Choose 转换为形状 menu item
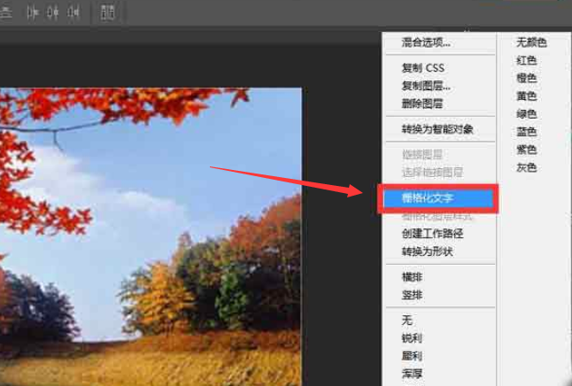Screen dimensions: 572x386 point(427,251)
